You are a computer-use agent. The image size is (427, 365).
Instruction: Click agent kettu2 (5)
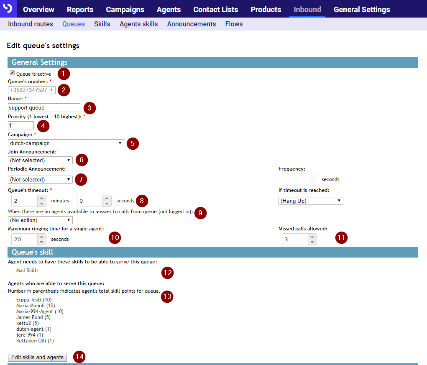pos(27,323)
